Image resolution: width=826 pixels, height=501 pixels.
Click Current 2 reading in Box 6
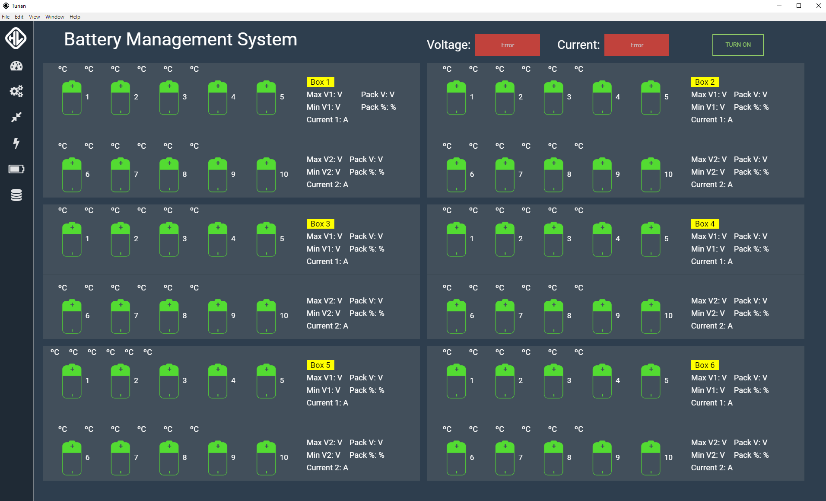(712, 468)
